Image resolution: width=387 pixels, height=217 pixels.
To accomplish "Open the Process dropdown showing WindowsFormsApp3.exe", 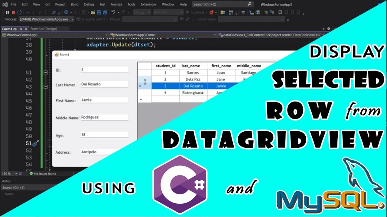I will click(x=46, y=19).
